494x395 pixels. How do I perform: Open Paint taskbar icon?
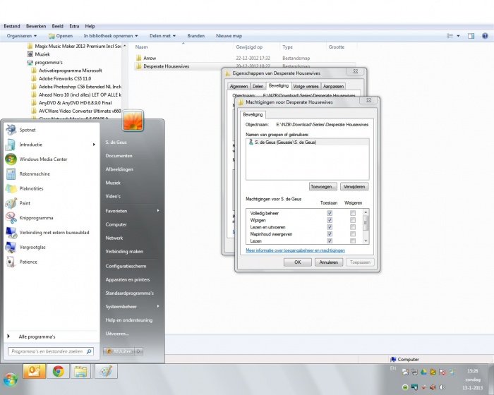[106, 372]
